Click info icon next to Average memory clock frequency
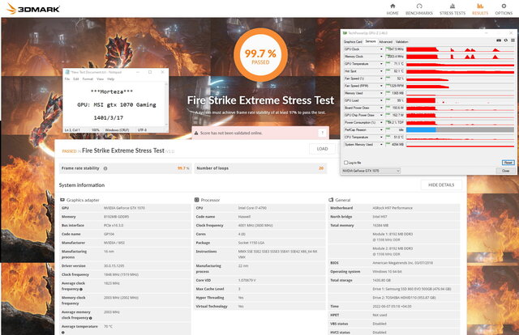The height and width of the screenshot is (335, 519). [90, 318]
